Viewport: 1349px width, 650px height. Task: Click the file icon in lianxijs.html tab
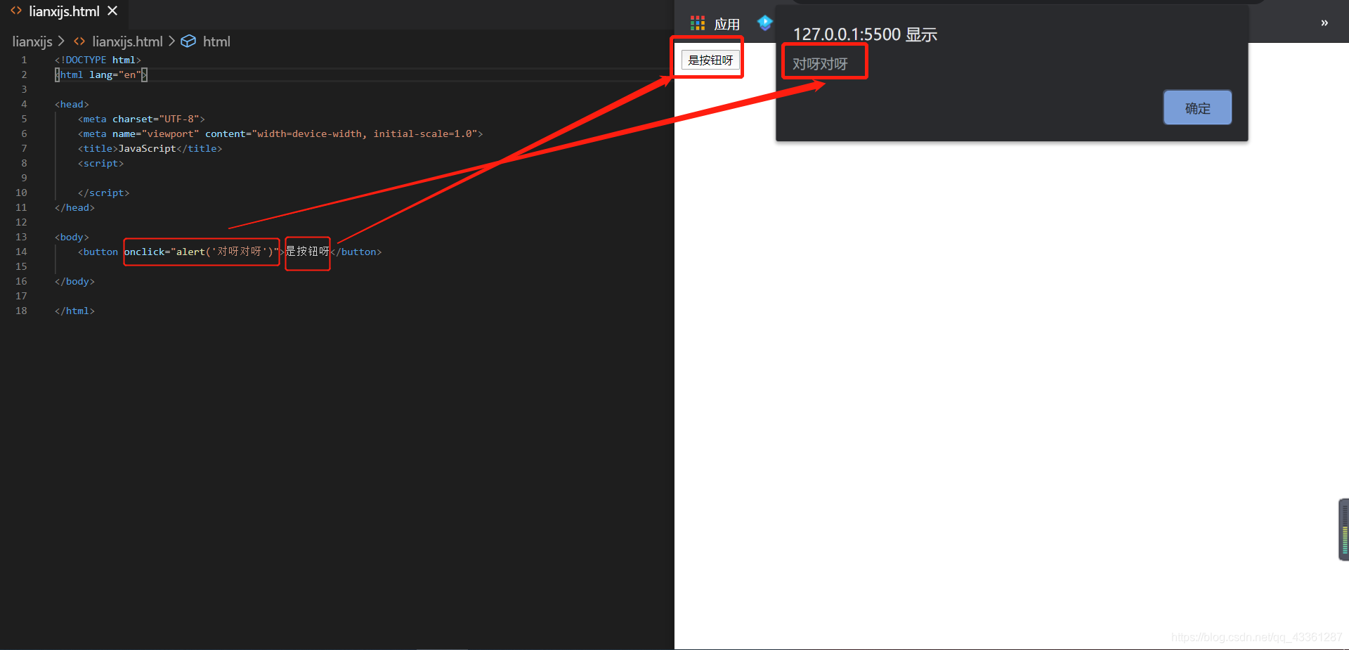pyautogui.click(x=16, y=11)
